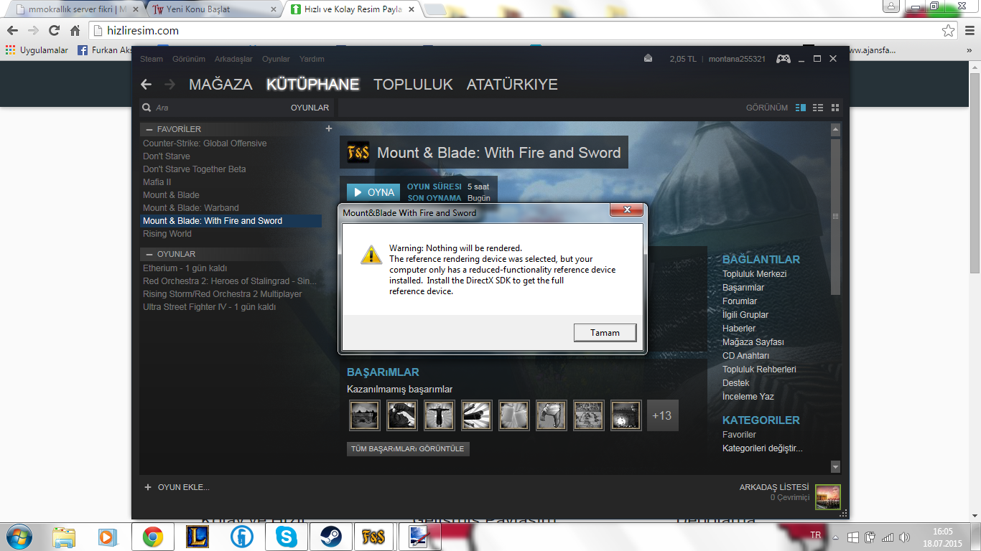The width and height of the screenshot is (981, 551).
Task: Switch to the TOPLULUK tab
Action: [x=413, y=84]
